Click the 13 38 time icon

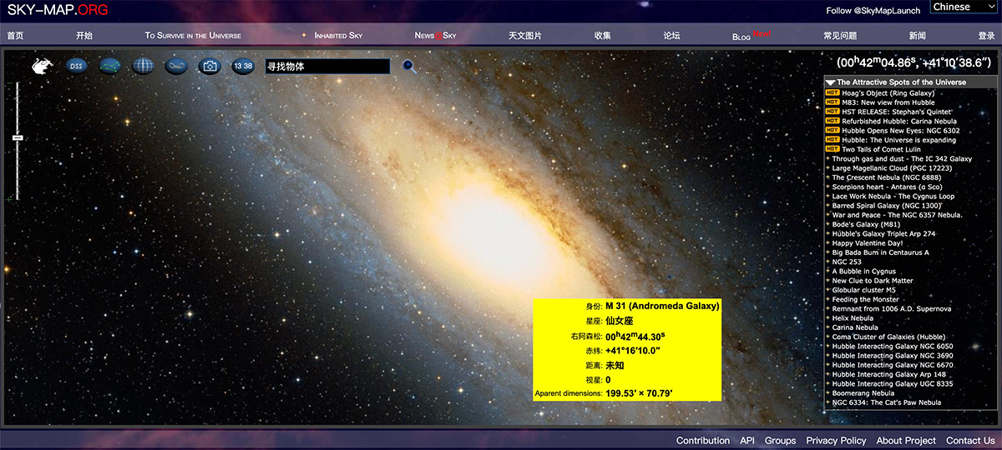pyautogui.click(x=243, y=66)
